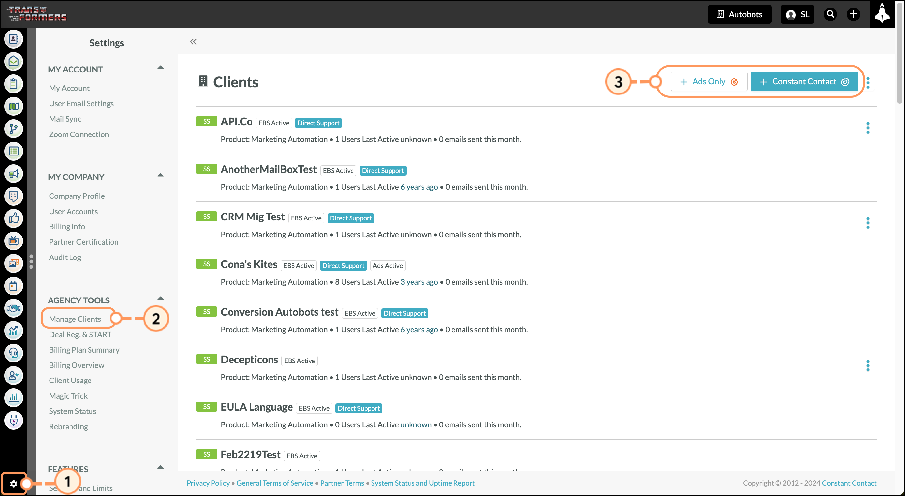Click the Transformers logo
905x496 pixels.
tap(36, 14)
